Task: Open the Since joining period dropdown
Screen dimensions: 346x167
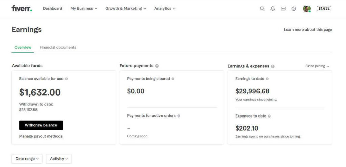Action: 317,66
